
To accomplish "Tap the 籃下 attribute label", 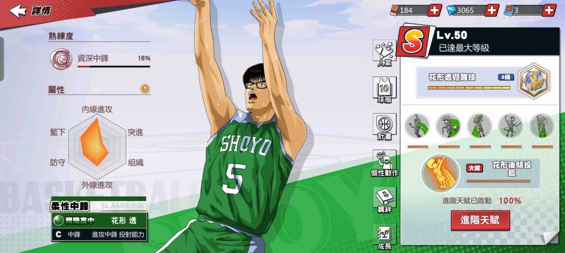I will [57, 132].
